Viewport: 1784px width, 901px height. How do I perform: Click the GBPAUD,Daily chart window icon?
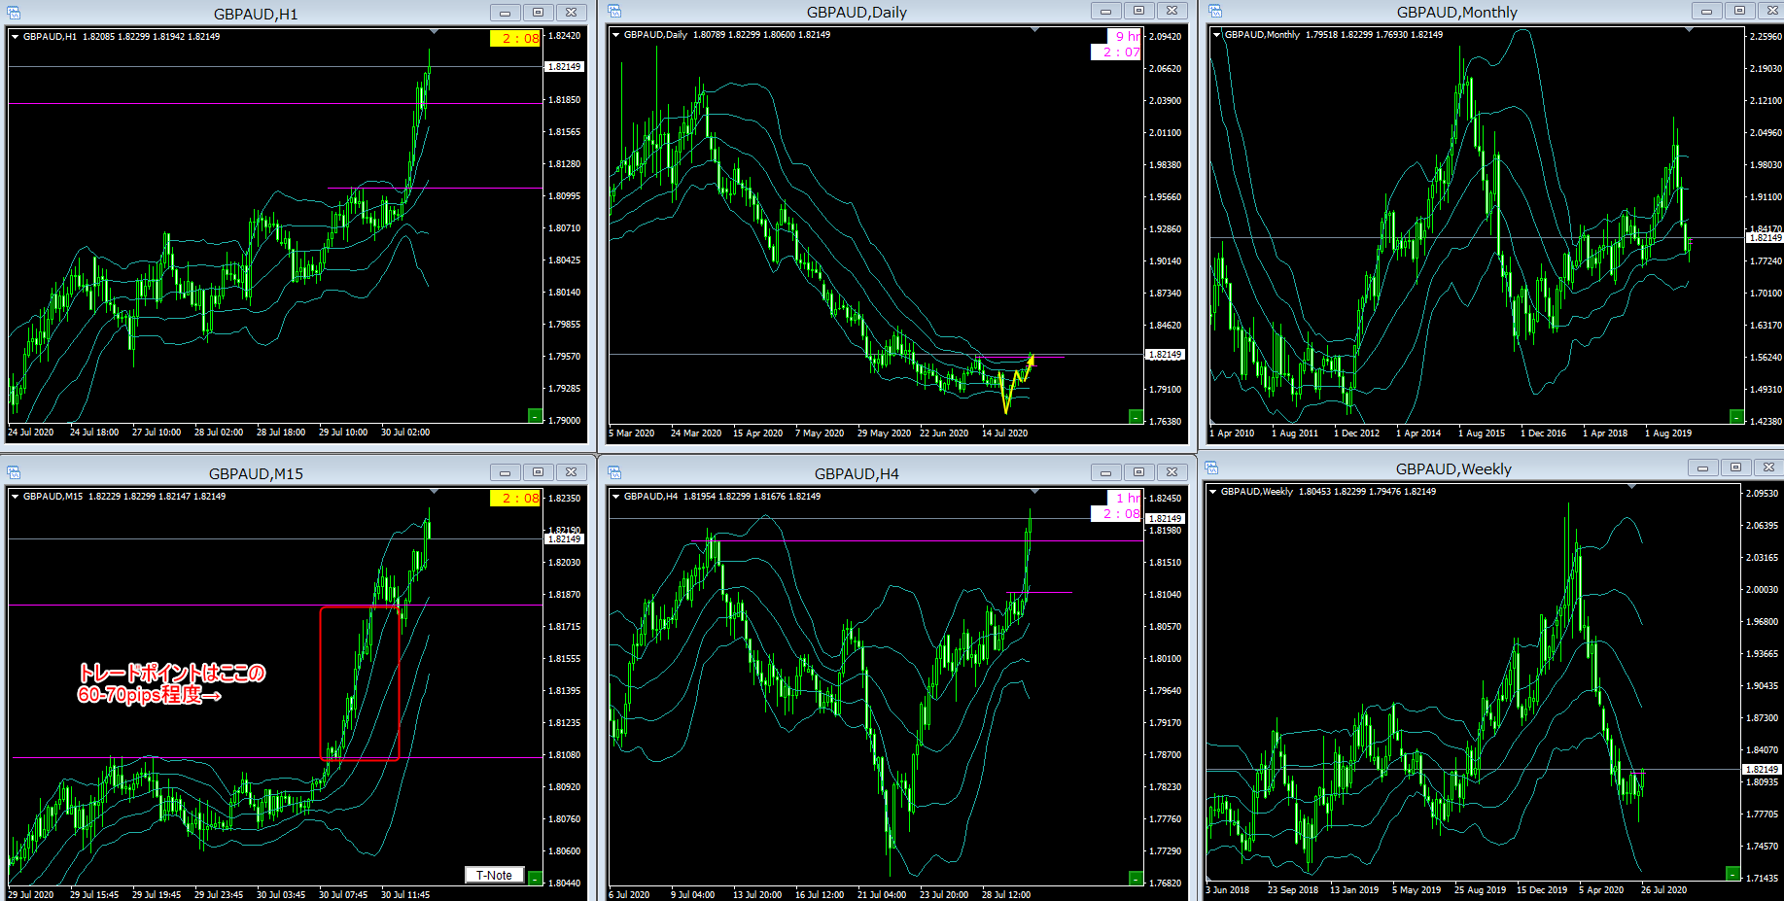(x=614, y=12)
